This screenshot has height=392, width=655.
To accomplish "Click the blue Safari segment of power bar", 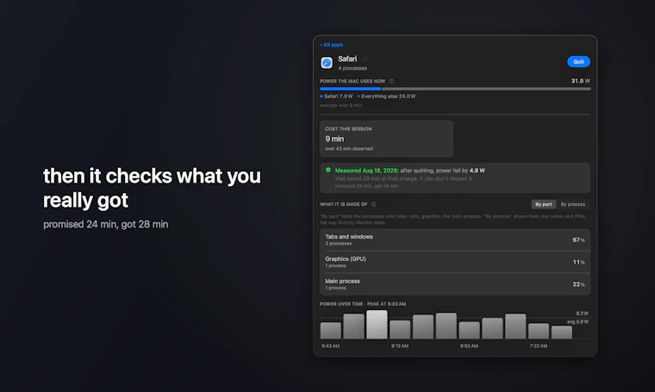I will click(x=351, y=89).
